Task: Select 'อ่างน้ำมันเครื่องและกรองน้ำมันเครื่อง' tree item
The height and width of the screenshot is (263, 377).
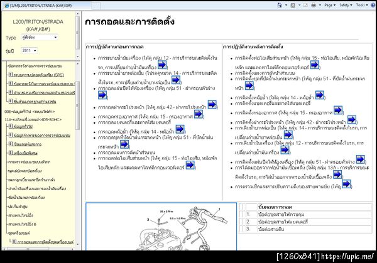Action: (x=37, y=188)
